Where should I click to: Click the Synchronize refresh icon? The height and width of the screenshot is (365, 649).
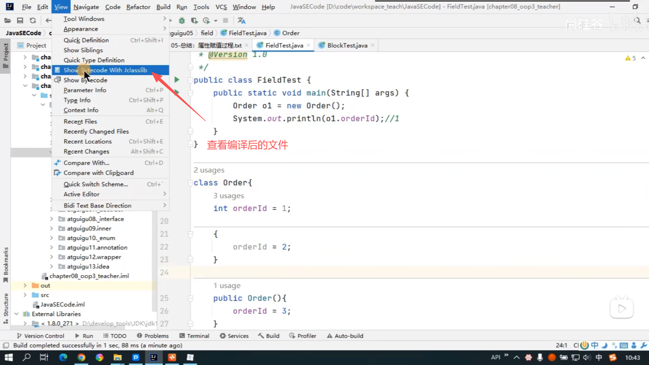tap(33, 21)
